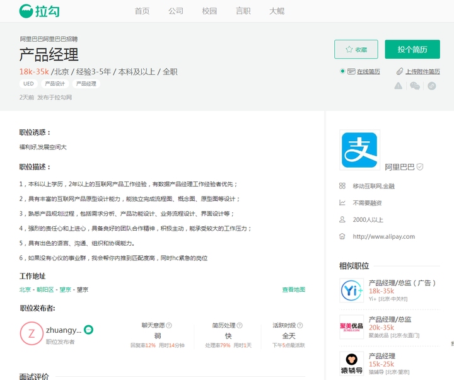Open the 言职 navigation tab

click(243, 11)
